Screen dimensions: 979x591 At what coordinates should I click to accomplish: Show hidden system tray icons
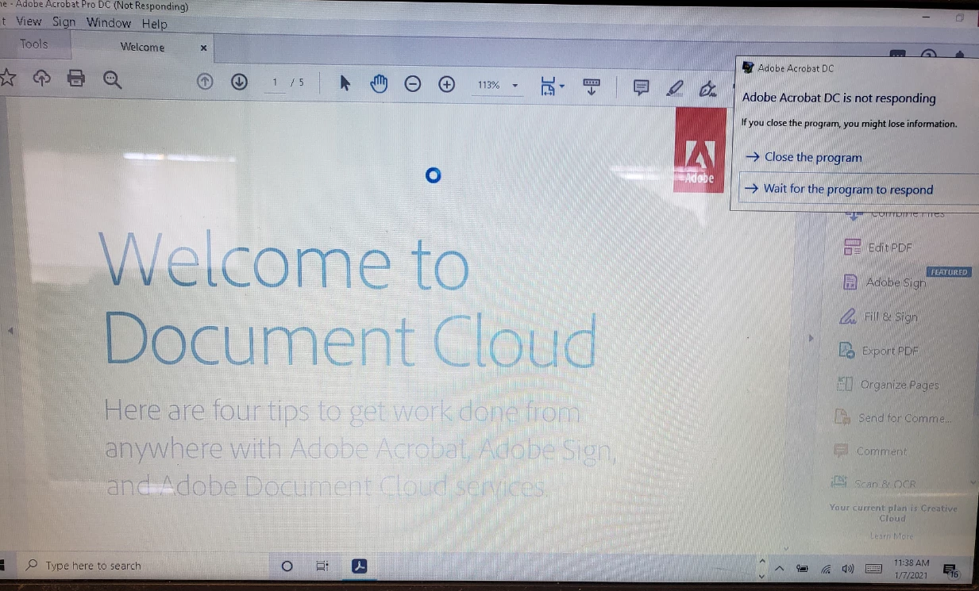779,568
